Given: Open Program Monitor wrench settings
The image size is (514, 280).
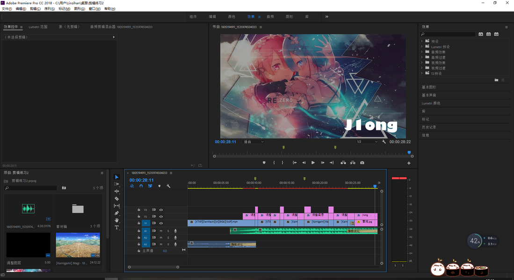Looking at the screenshot, I should (384, 142).
